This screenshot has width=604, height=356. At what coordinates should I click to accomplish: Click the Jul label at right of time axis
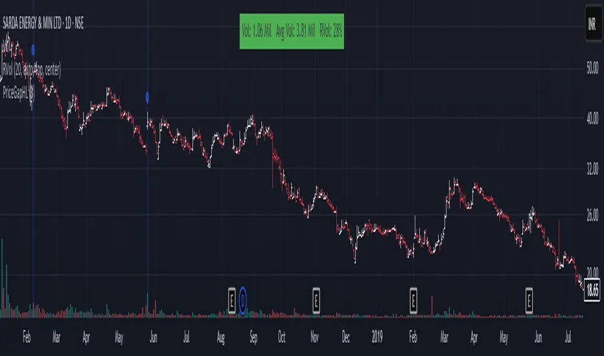point(568,337)
